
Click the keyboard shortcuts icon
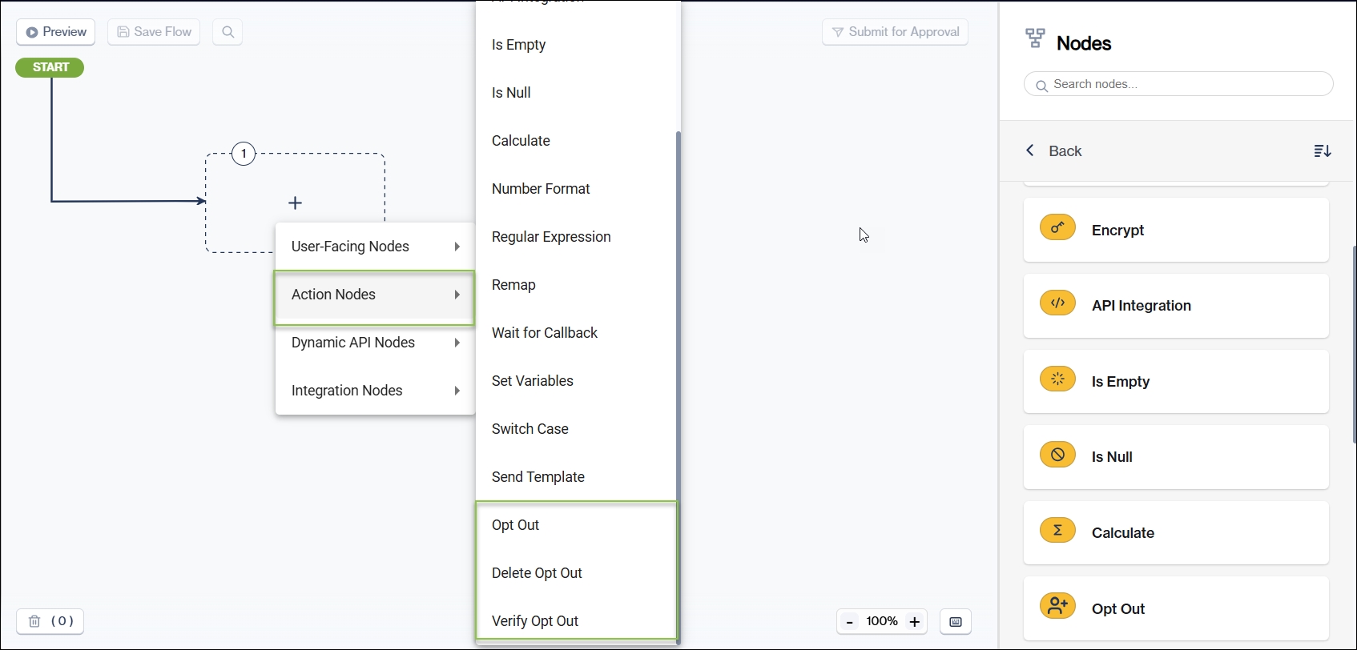(x=956, y=622)
